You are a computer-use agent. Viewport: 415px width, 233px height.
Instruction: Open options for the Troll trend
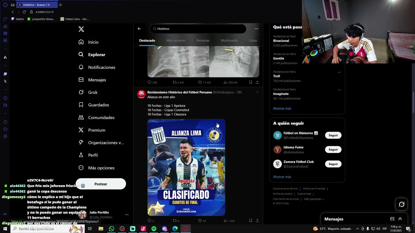tap(339, 72)
